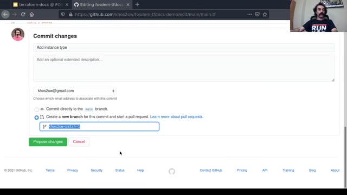This screenshot has height=195, width=347.
Task: Close the terraform-docs tab
Action: coord(67,4)
